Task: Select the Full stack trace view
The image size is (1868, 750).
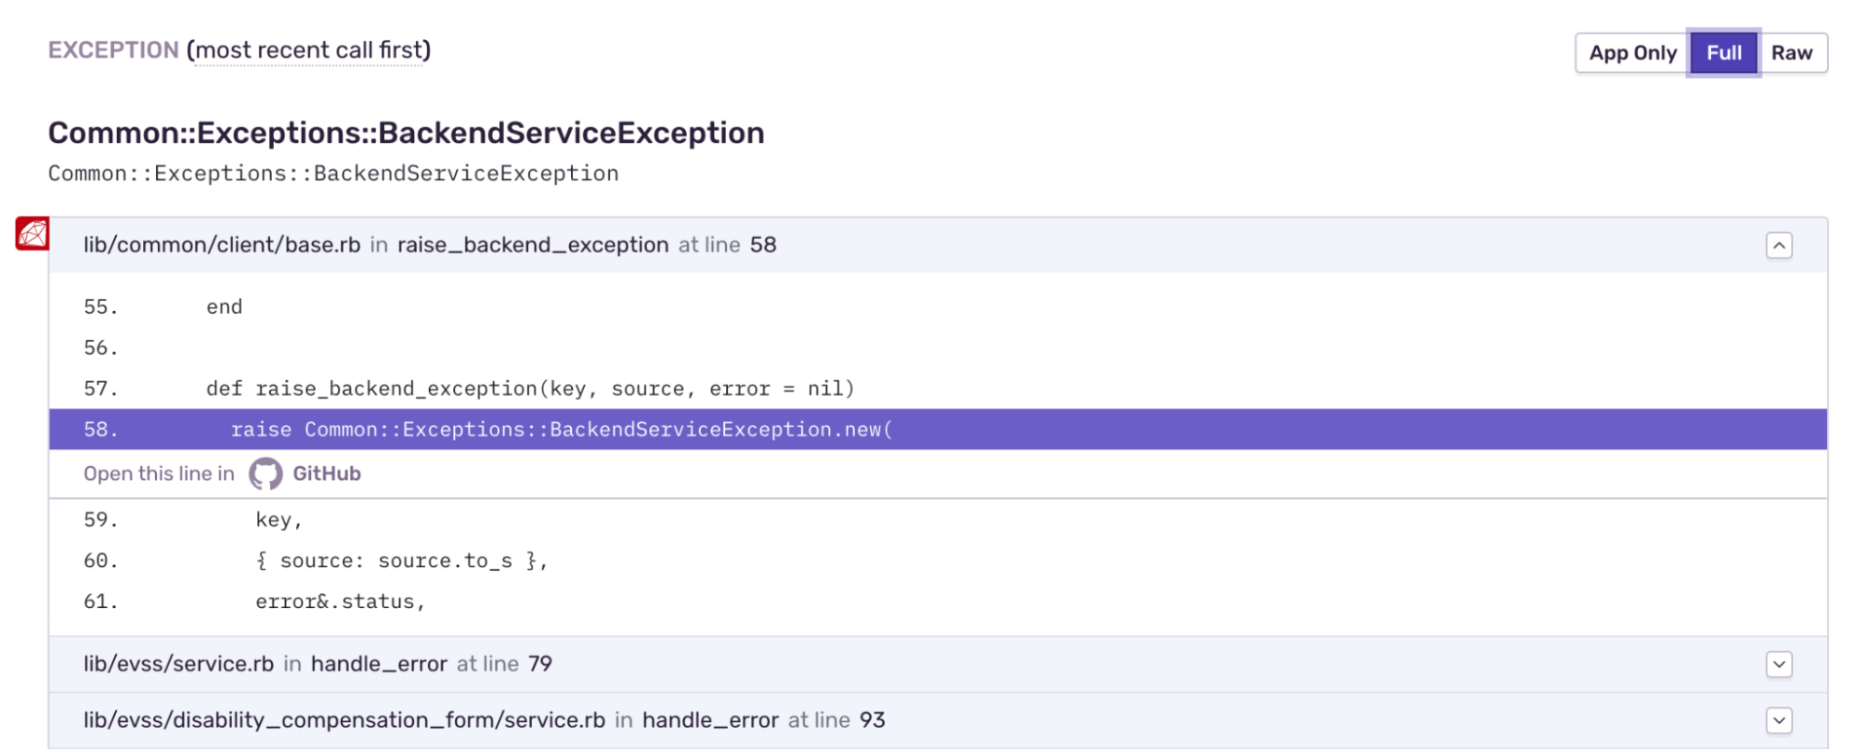Action: (1723, 53)
